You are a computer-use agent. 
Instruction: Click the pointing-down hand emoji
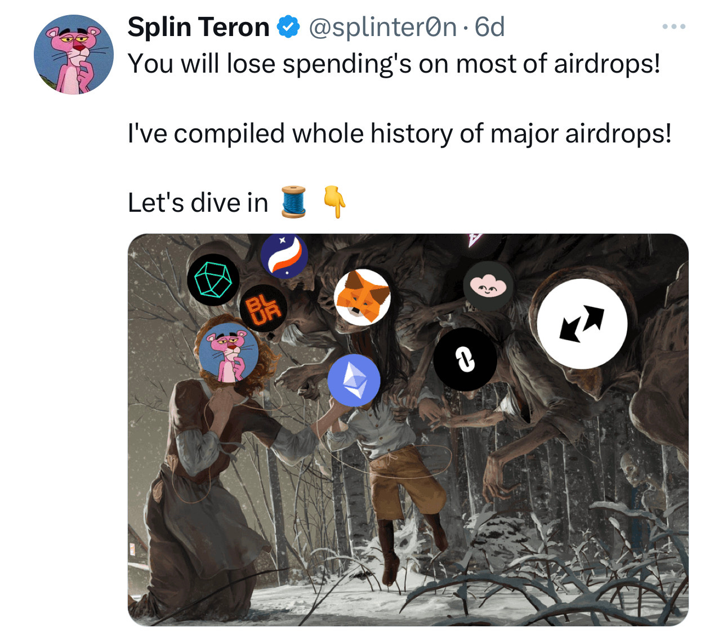point(334,202)
